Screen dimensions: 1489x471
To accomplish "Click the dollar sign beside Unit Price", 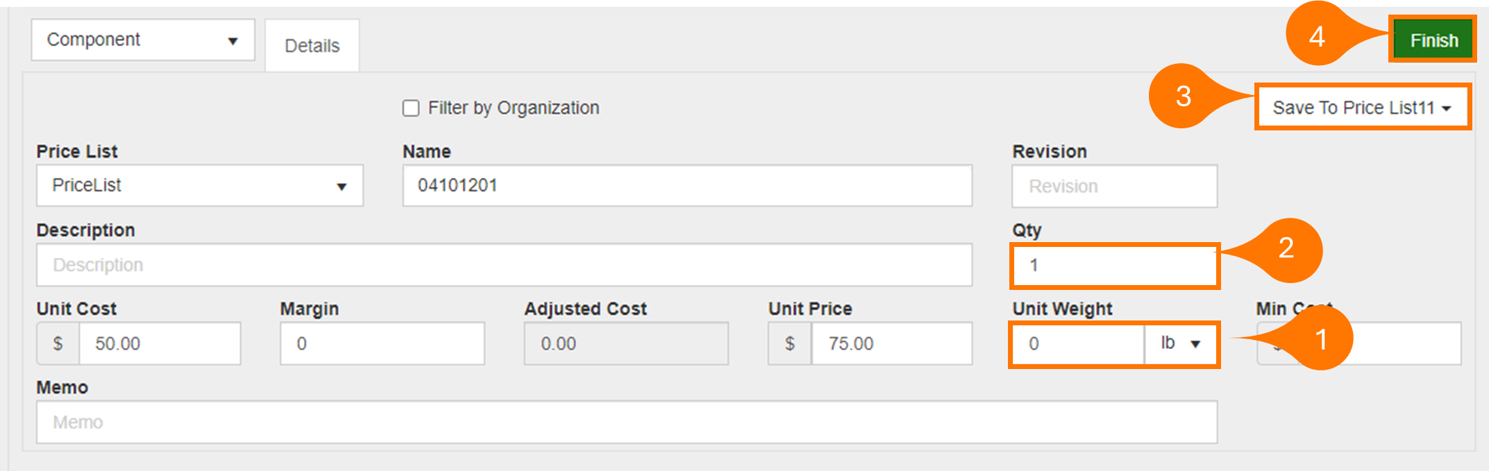I will 789,343.
